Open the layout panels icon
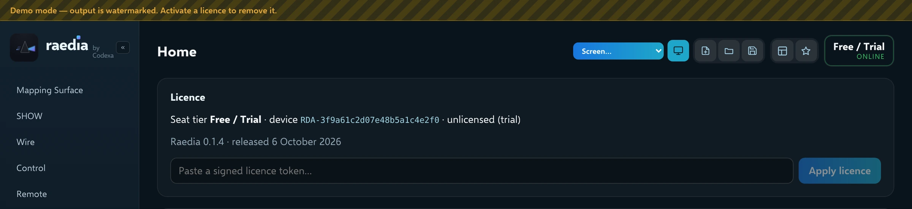Viewport: 912px width, 209px height. click(782, 51)
